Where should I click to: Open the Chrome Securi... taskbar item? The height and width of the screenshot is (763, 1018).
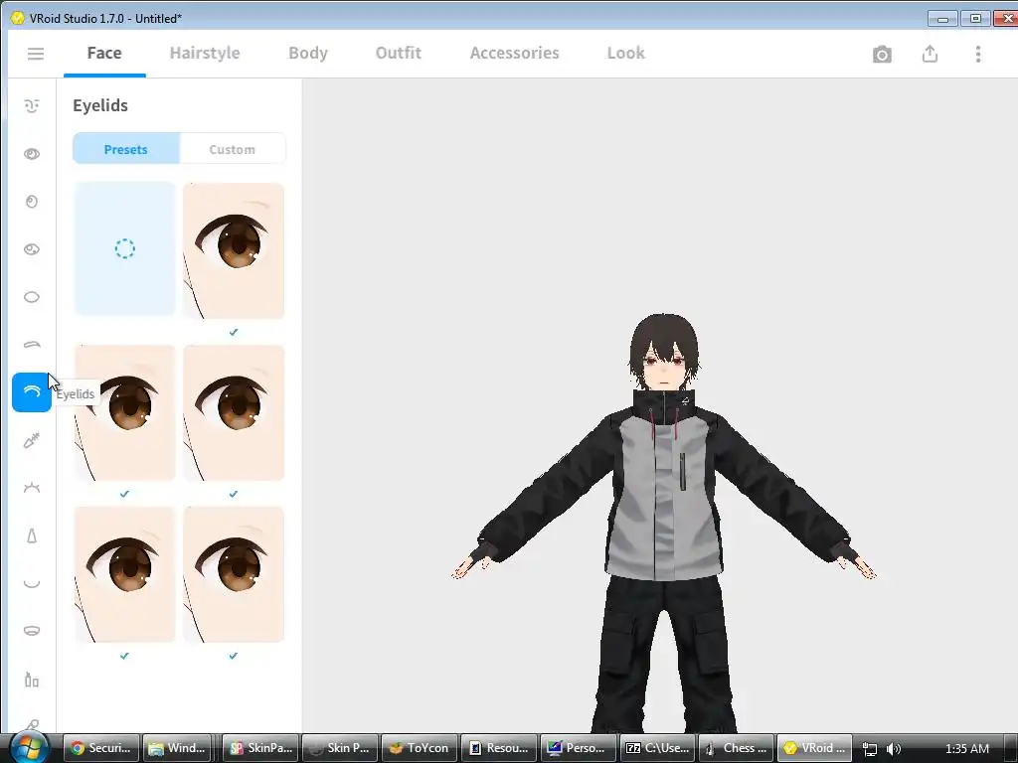(102, 748)
